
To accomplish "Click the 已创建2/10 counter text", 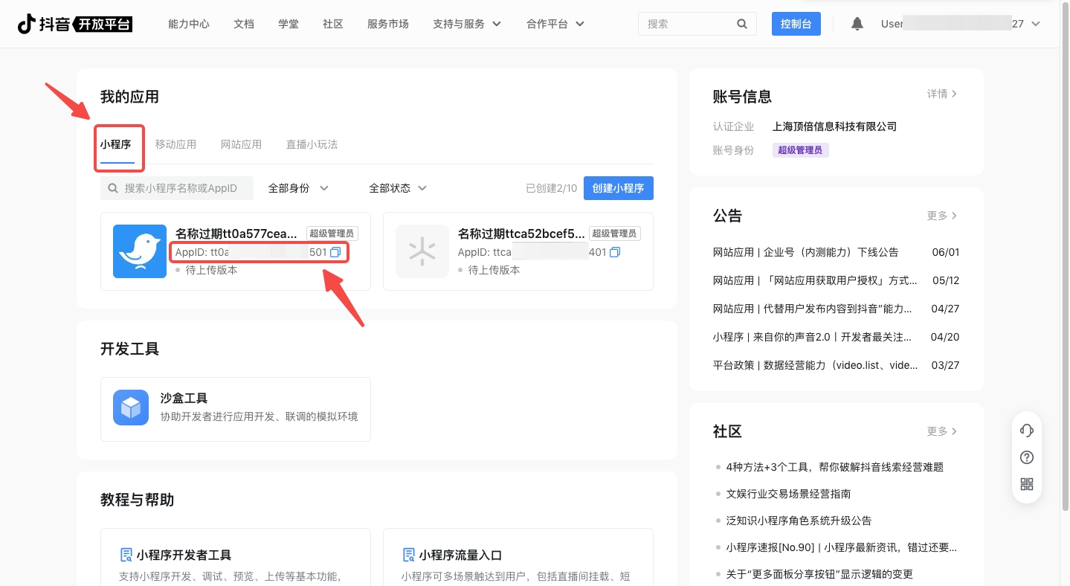I will click(x=551, y=188).
